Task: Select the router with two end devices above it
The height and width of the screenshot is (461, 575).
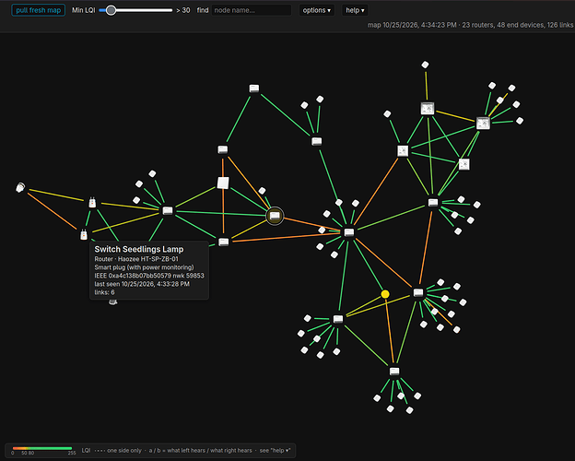Action: coord(316,141)
